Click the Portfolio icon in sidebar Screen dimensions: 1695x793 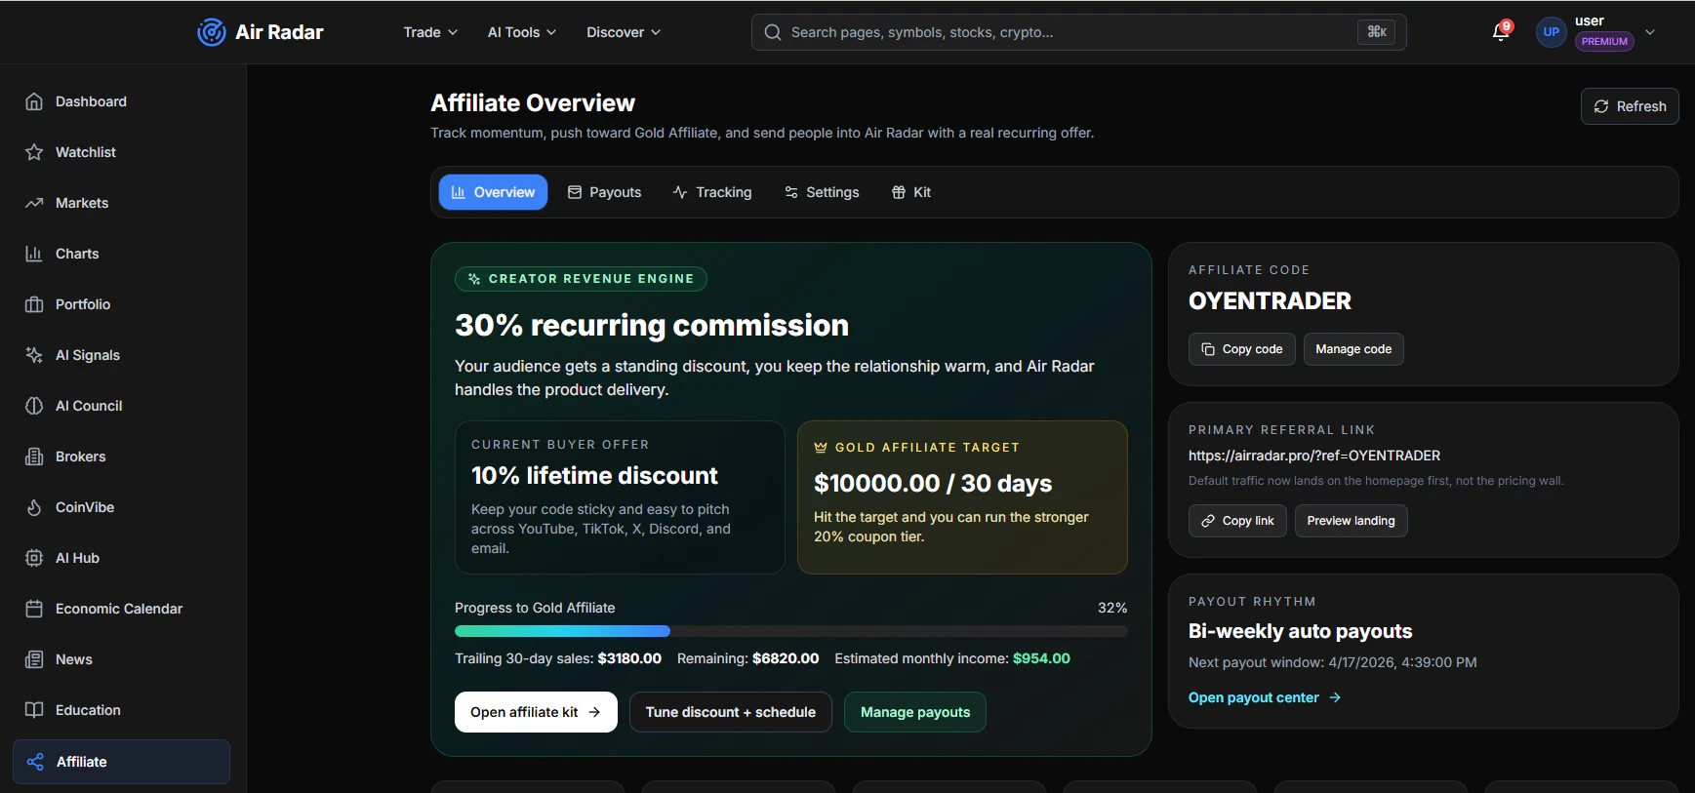click(34, 304)
